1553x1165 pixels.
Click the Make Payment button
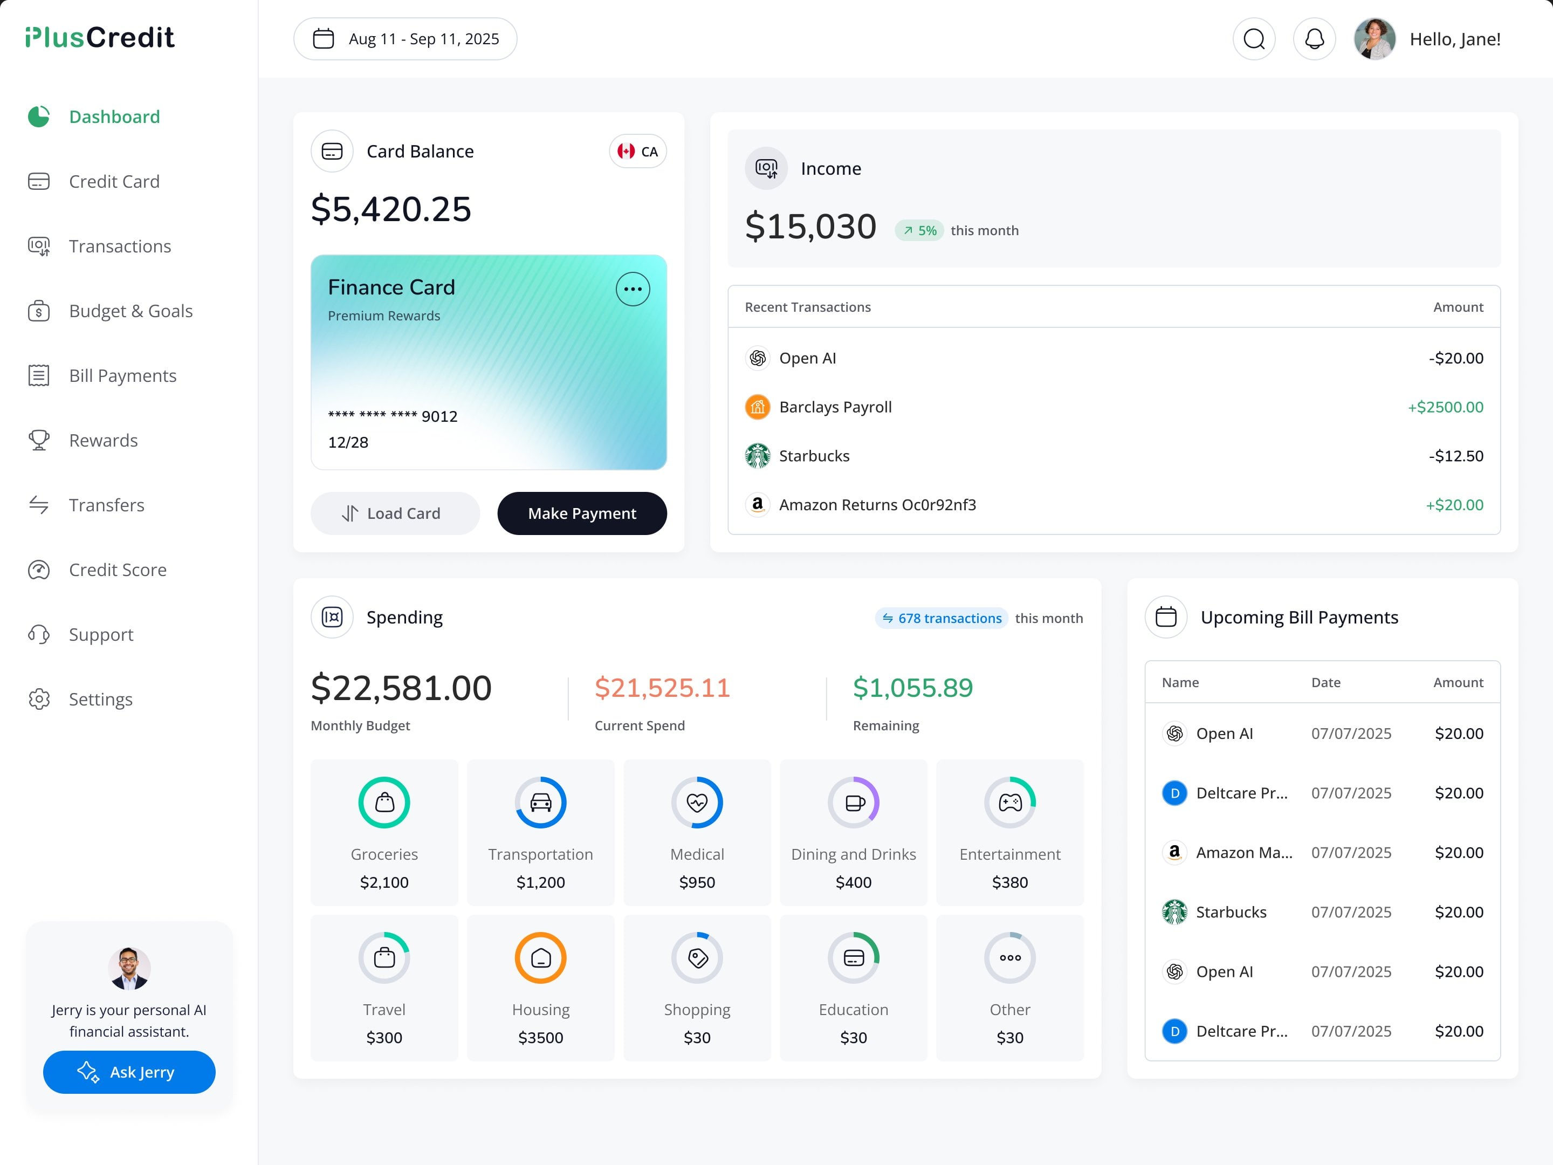click(x=582, y=513)
